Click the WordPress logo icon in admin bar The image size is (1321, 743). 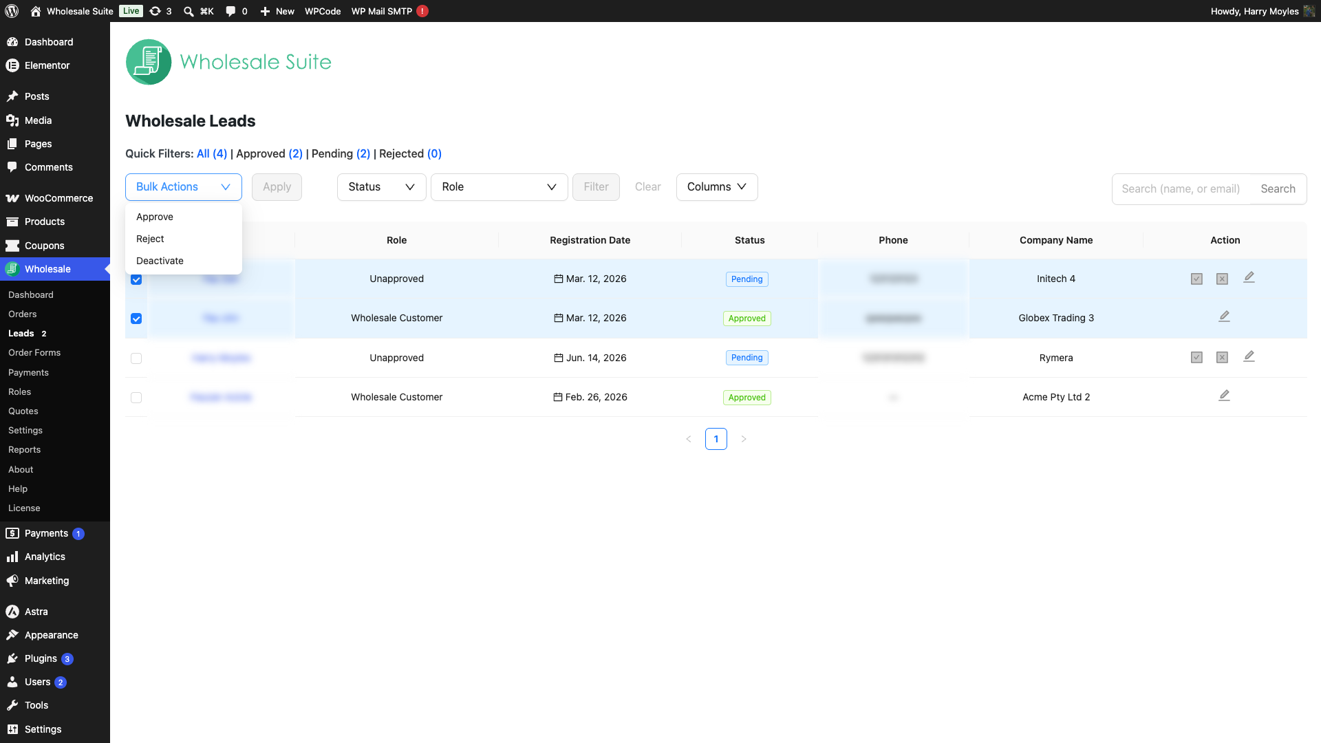pos(12,11)
